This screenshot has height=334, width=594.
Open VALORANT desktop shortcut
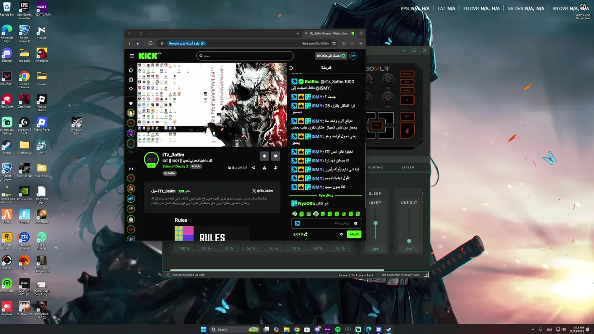point(6,78)
